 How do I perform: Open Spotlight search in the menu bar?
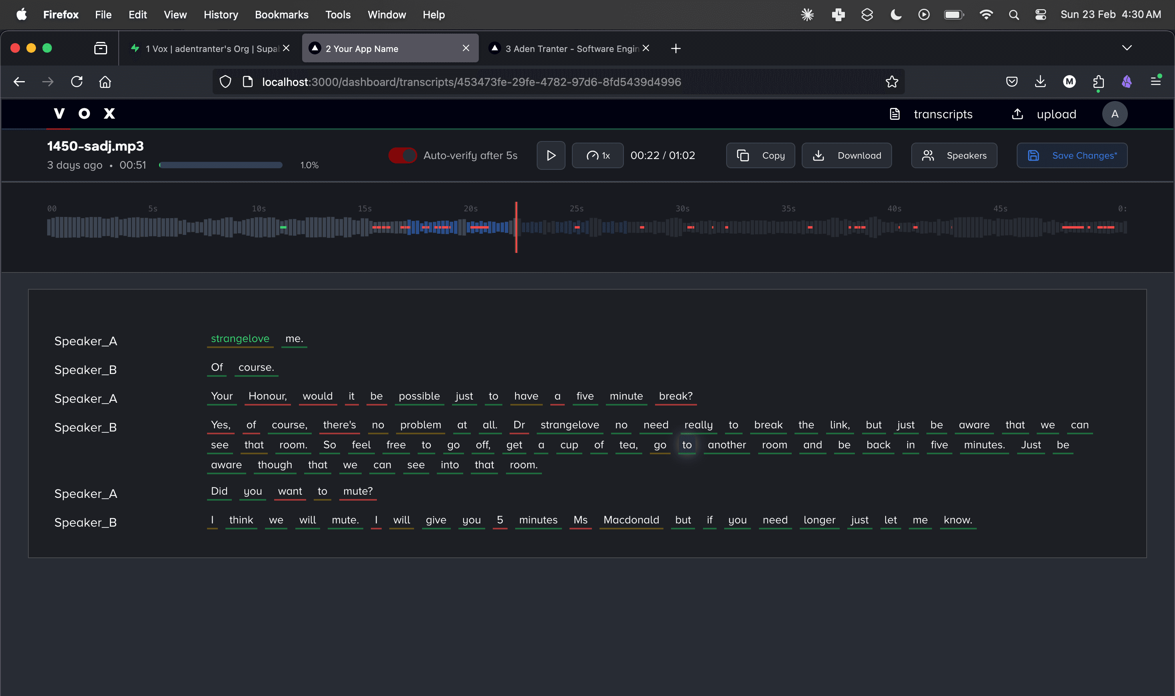pos(1014,15)
